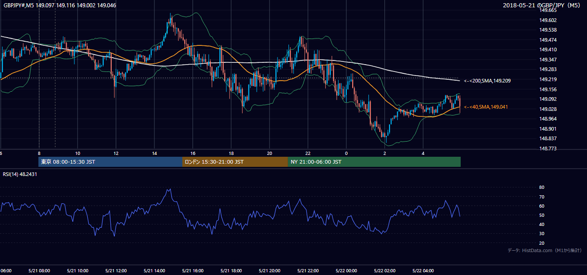
Task: Click price axis value 148.901
Action: coord(548,129)
